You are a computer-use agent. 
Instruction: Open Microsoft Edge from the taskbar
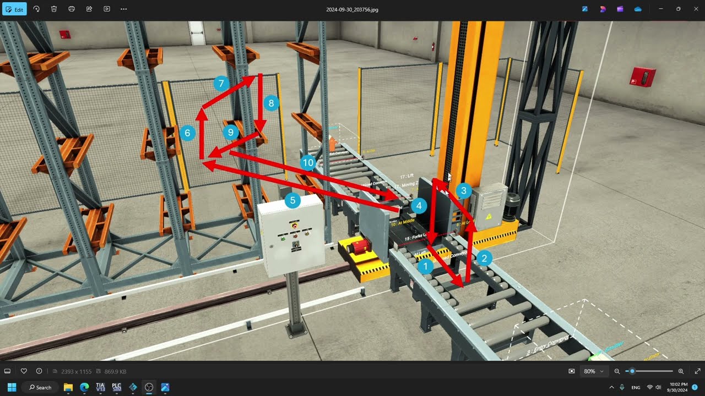pos(84,387)
